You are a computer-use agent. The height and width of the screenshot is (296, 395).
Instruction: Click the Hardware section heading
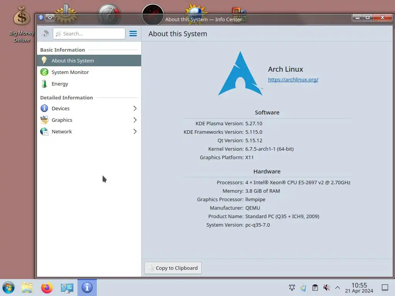point(267,172)
